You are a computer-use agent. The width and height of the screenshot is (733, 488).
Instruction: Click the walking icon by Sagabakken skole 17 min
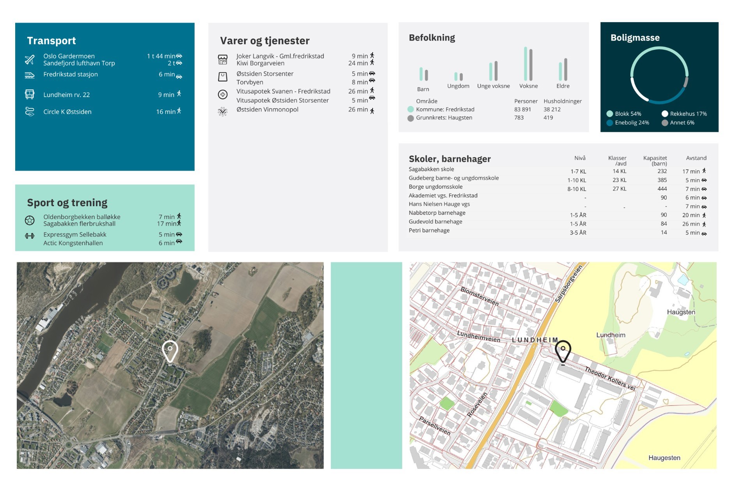(x=704, y=171)
